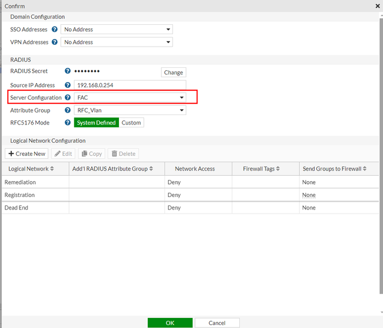Click help icon next to RFC5176 Mode
383x328 pixels.
click(x=68, y=123)
